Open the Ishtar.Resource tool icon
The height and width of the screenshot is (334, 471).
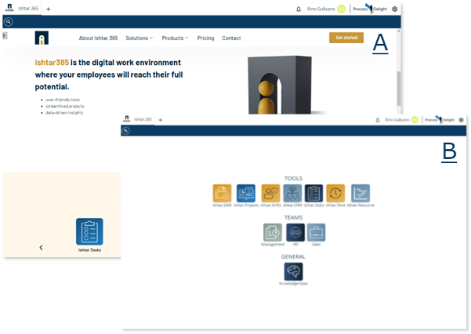[x=360, y=193]
